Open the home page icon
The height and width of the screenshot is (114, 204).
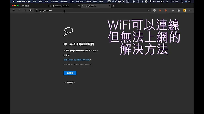point(31,10)
